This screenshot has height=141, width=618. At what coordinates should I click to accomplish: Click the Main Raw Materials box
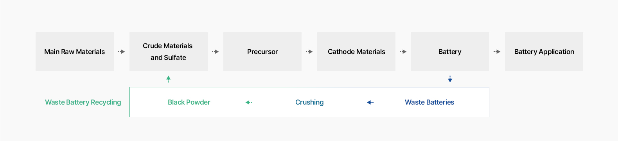pyautogui.click(x=75, y=52)
